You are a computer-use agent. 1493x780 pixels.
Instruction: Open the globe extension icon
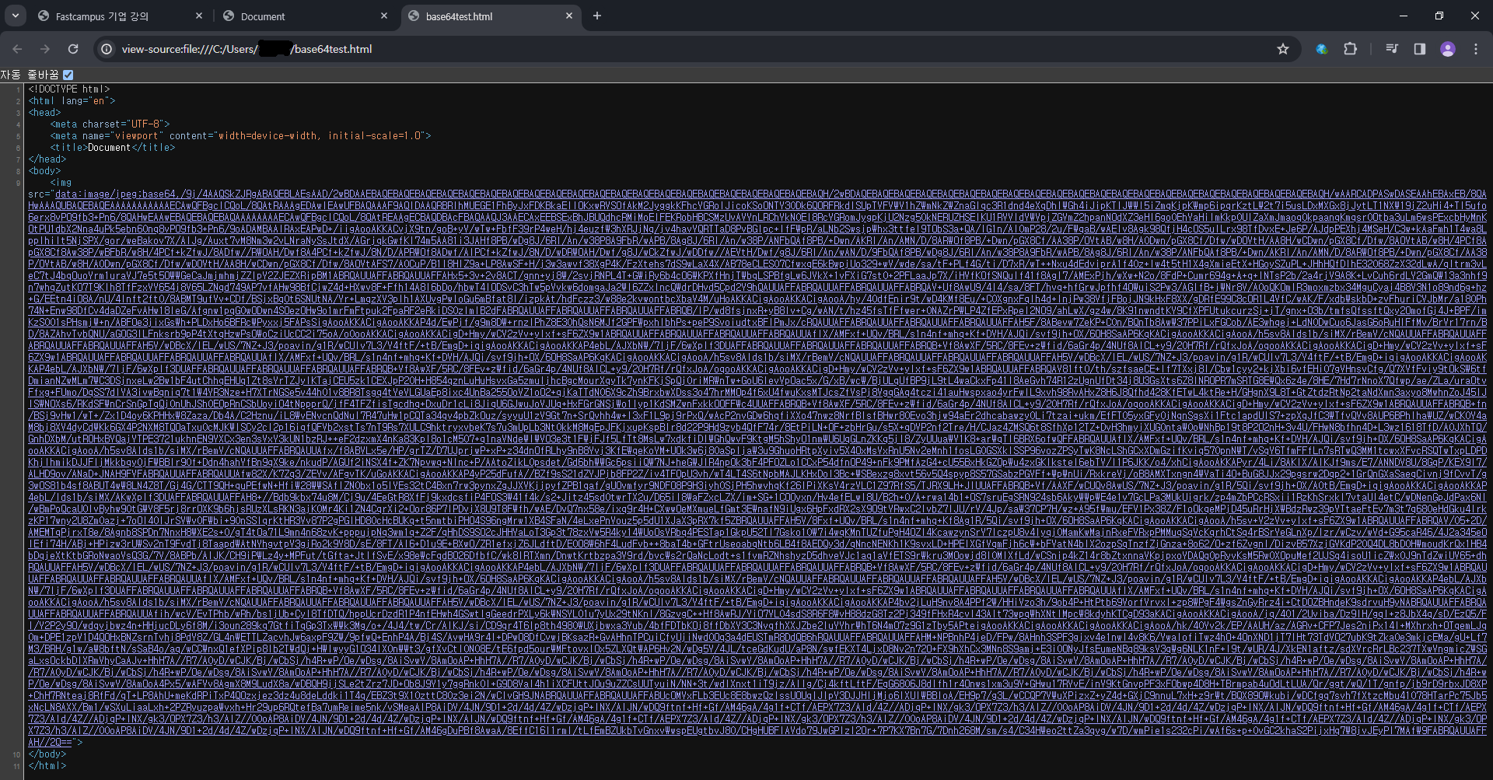(x=1321, y=49)
